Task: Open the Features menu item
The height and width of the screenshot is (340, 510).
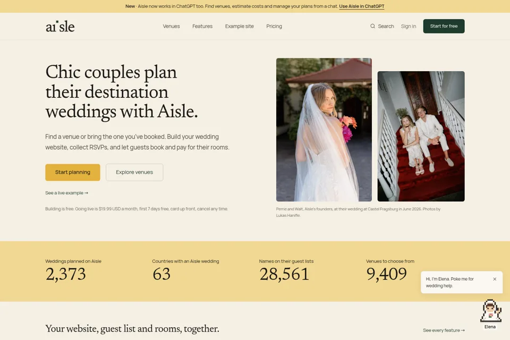Action: [x=202, y=26]
